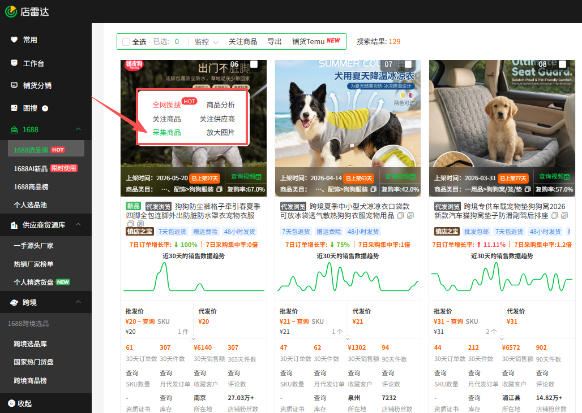Viewport: 582px width, 413px height.
Task: Click 查询视频 on the cooling vest product
Action: coord(400,177)
